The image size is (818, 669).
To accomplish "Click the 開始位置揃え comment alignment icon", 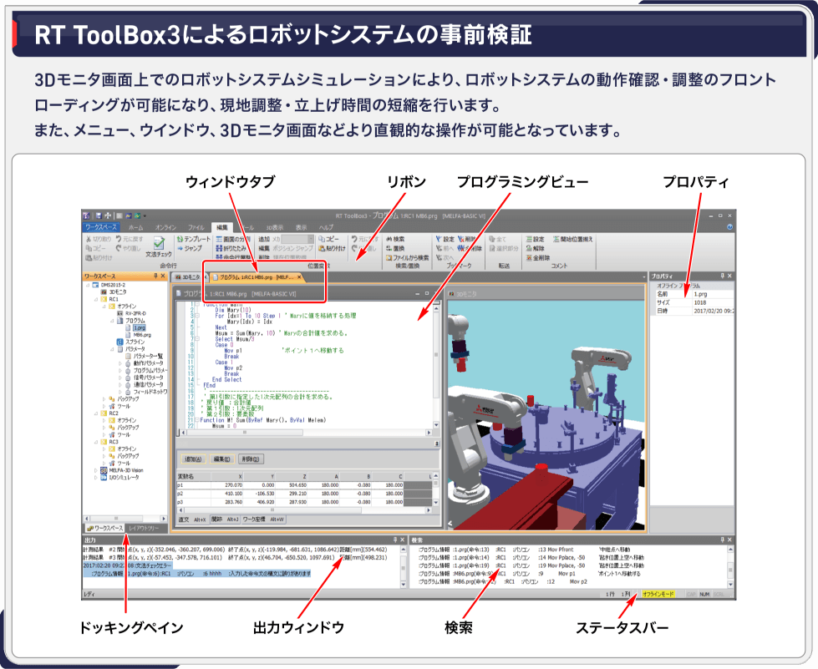I will [x=553, y=239].
